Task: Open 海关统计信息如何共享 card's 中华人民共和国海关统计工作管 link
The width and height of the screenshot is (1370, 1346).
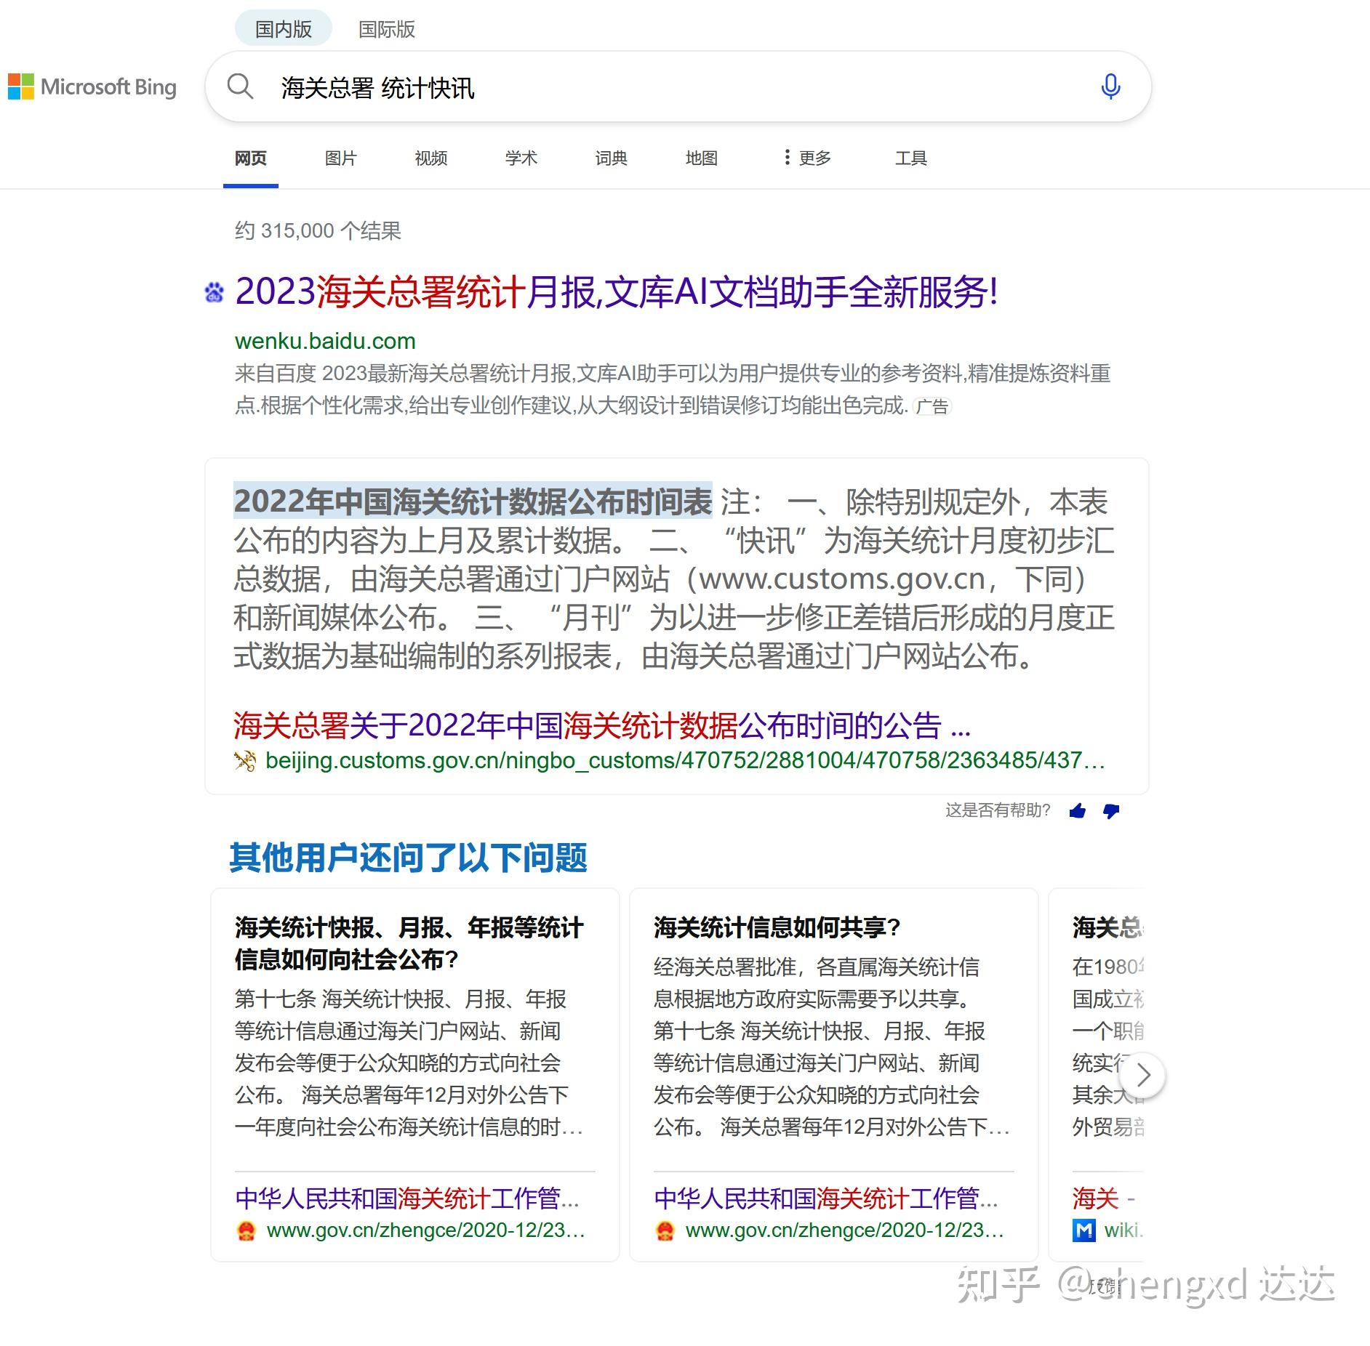Action: pos(826,1198)
